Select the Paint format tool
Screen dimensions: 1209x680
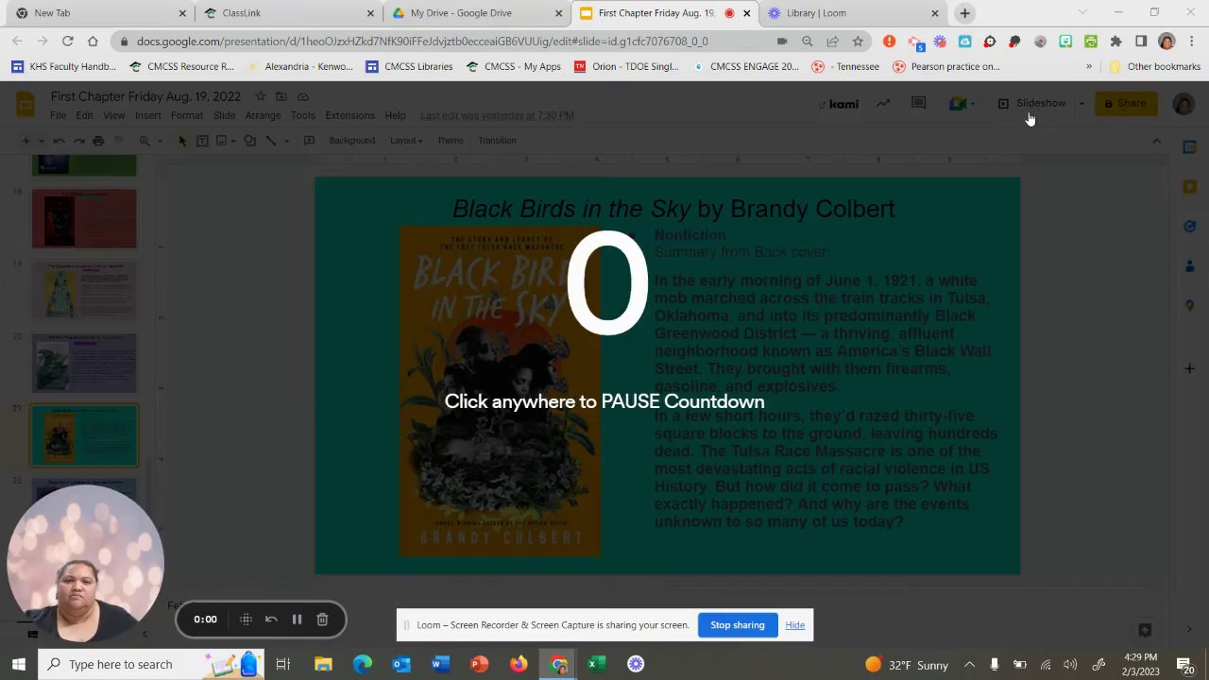118,141
